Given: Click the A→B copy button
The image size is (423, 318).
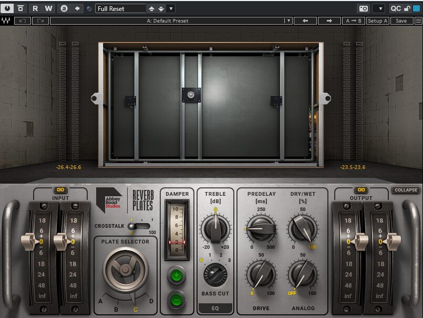Looking at the screenshot, I should tap(353, 21).
